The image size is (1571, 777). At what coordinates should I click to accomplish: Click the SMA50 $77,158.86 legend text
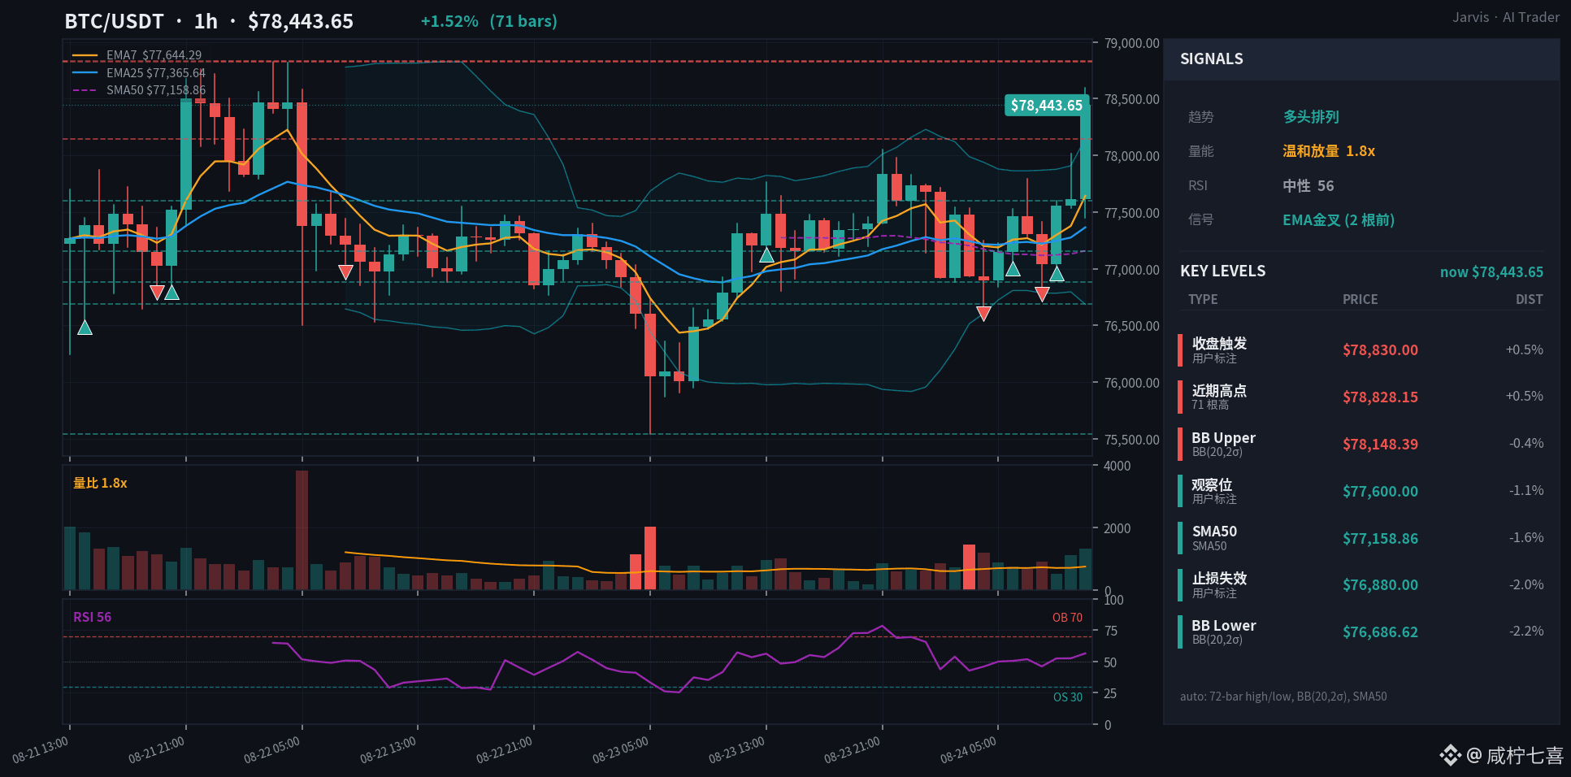pyautogui.click(x=156, y=90)
